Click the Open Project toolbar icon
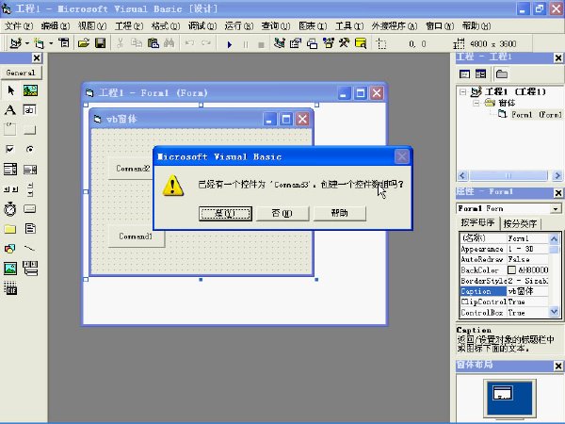 [x=84, y=43]
